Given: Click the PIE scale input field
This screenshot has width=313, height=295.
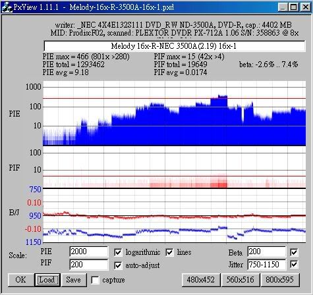Looking at the screenshot, I should (89, 252).
